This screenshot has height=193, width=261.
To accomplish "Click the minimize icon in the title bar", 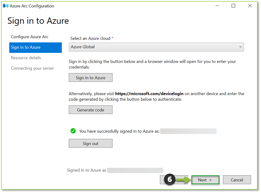I will 217,5.
